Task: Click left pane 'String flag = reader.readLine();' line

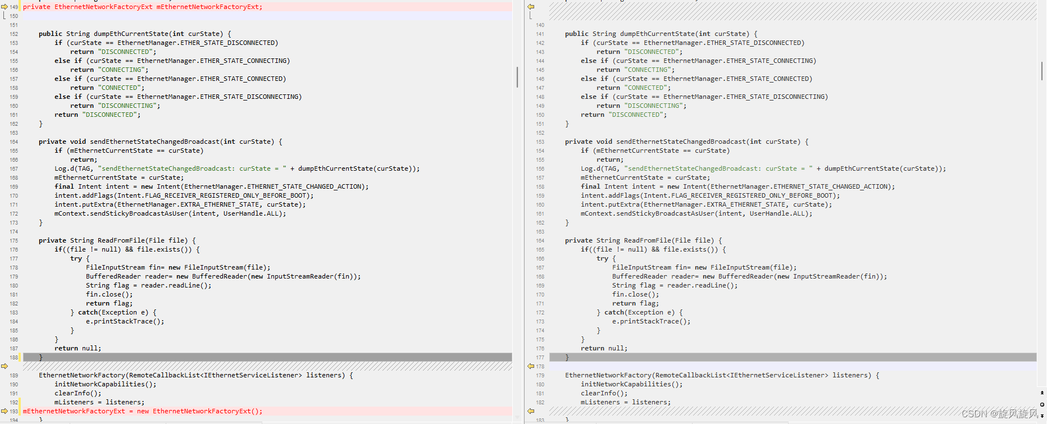Action: tap(149, 285)
